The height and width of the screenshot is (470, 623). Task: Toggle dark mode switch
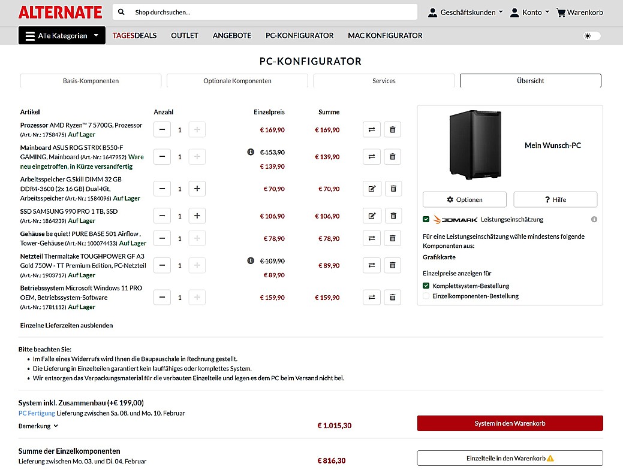coord(592,36)
